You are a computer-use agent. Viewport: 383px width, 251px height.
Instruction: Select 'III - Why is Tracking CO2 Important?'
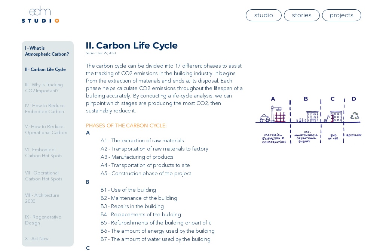44,88
